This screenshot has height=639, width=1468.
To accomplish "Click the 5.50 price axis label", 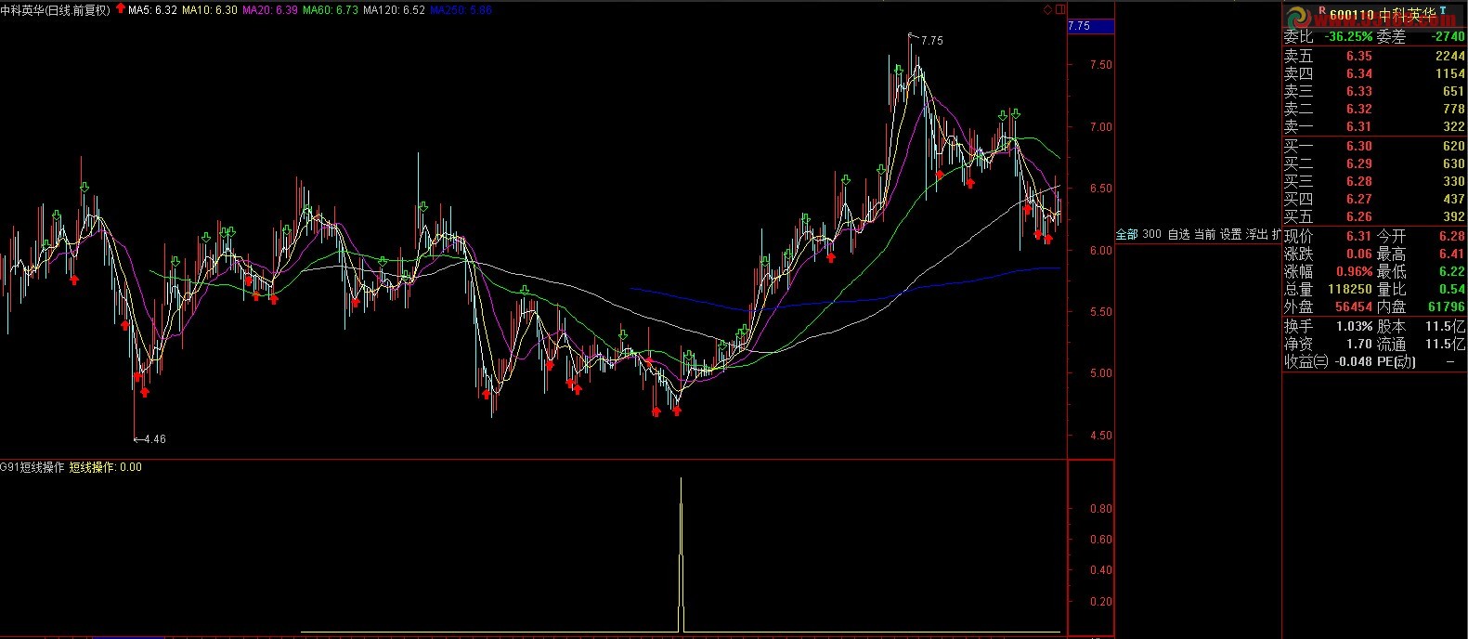I will coord(1100,312).
